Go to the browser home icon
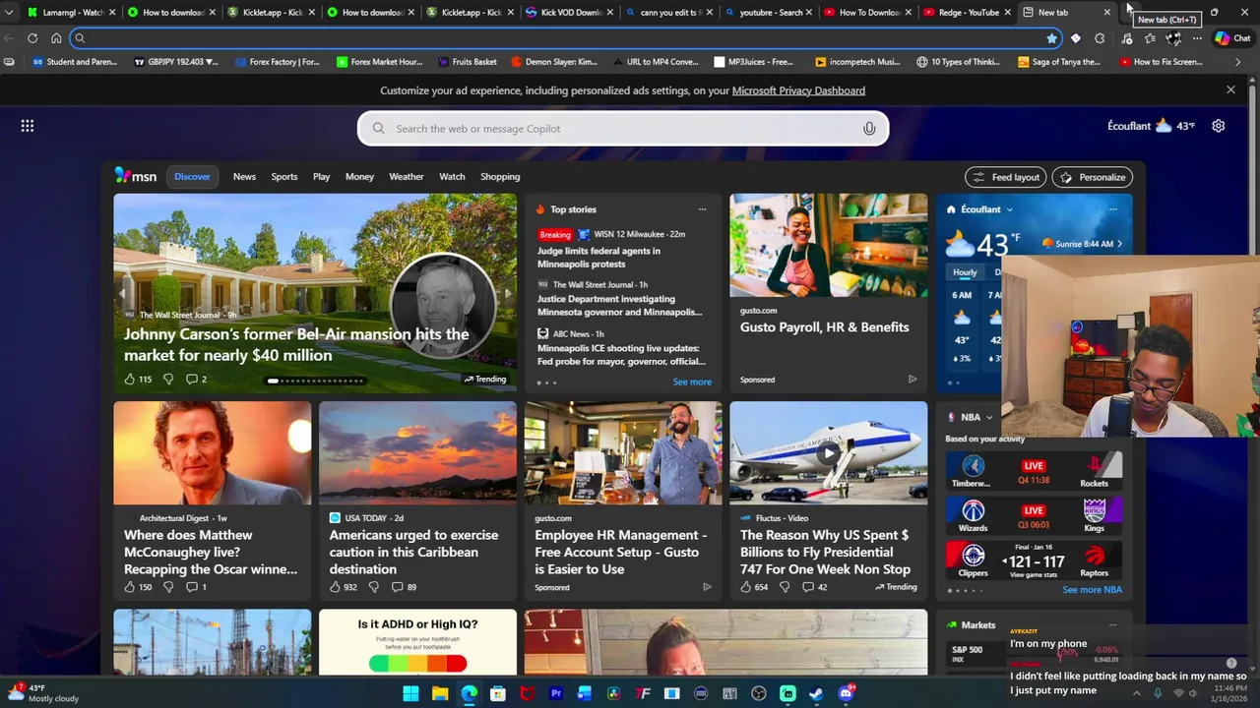The image size is (1260, 708). point(56,38)
